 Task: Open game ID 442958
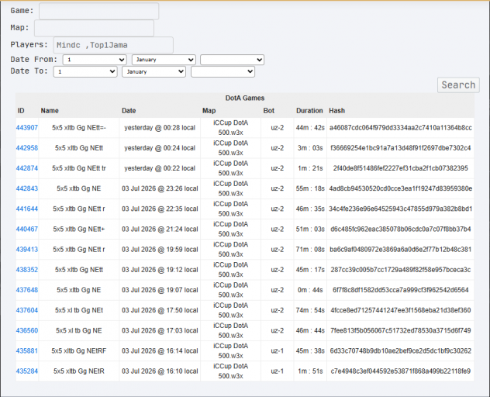27,148
